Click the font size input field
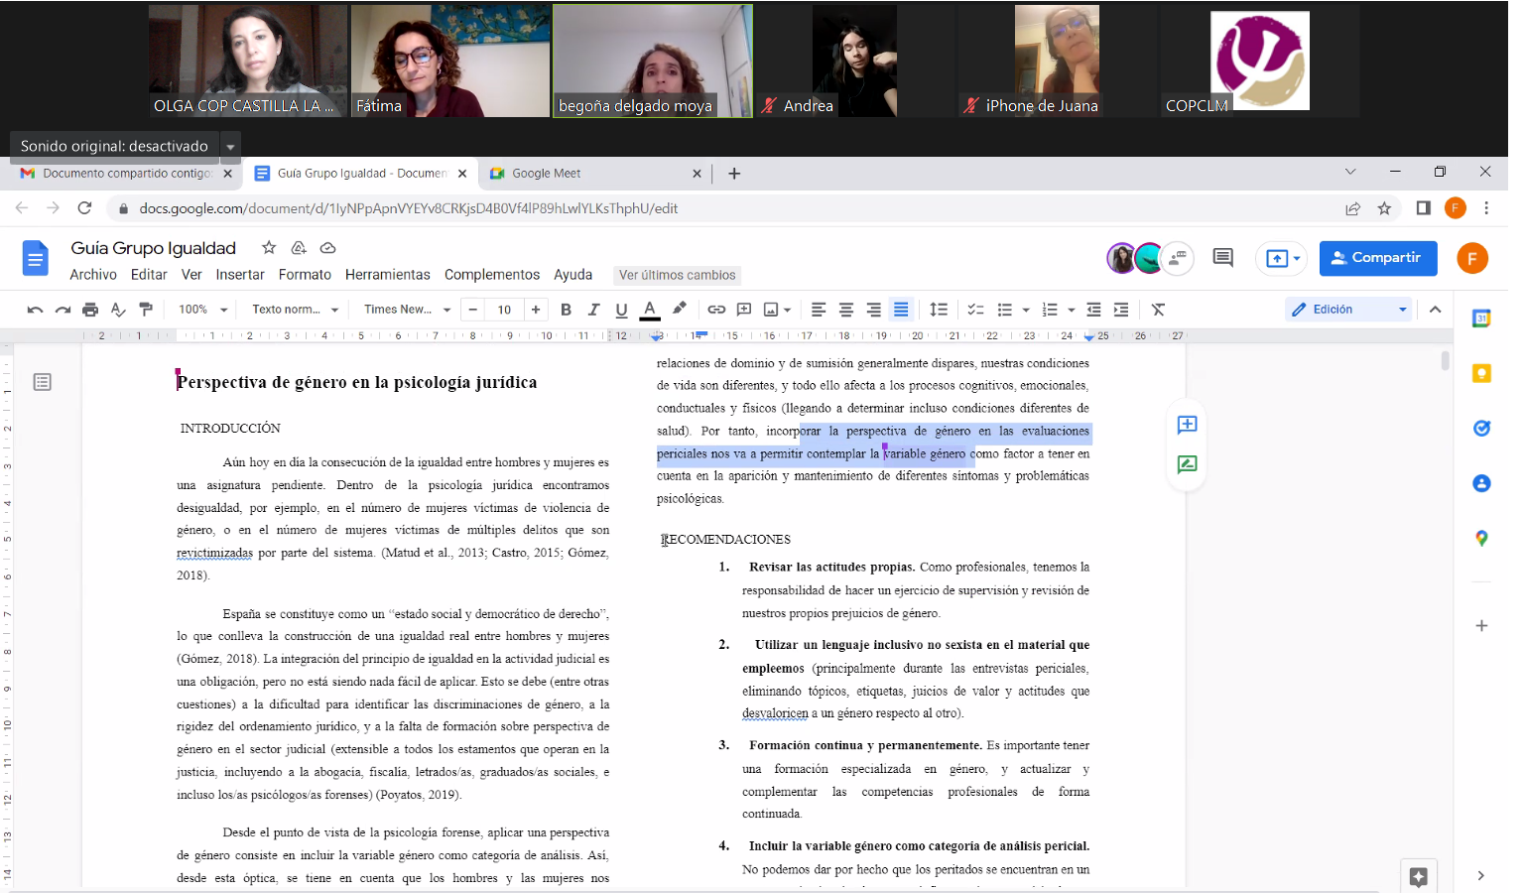The height and width of the screenshot is (893, 1524). [x=504, y=310]
